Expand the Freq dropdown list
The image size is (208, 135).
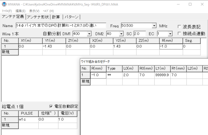coord(154,26)
